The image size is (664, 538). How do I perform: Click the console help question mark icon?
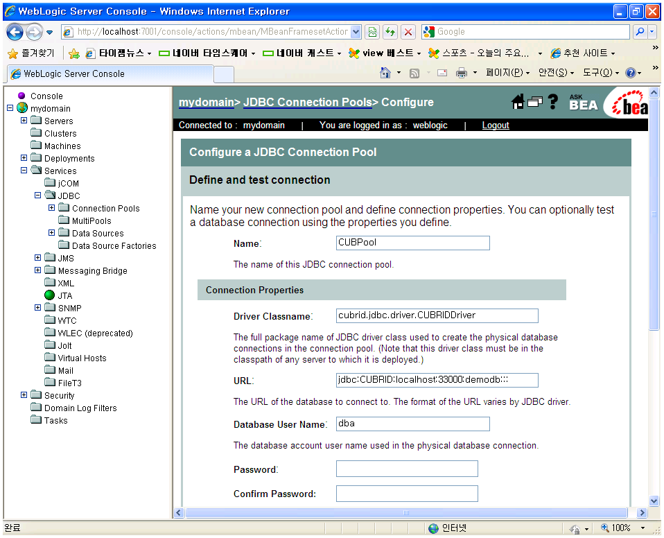(552, 102)
